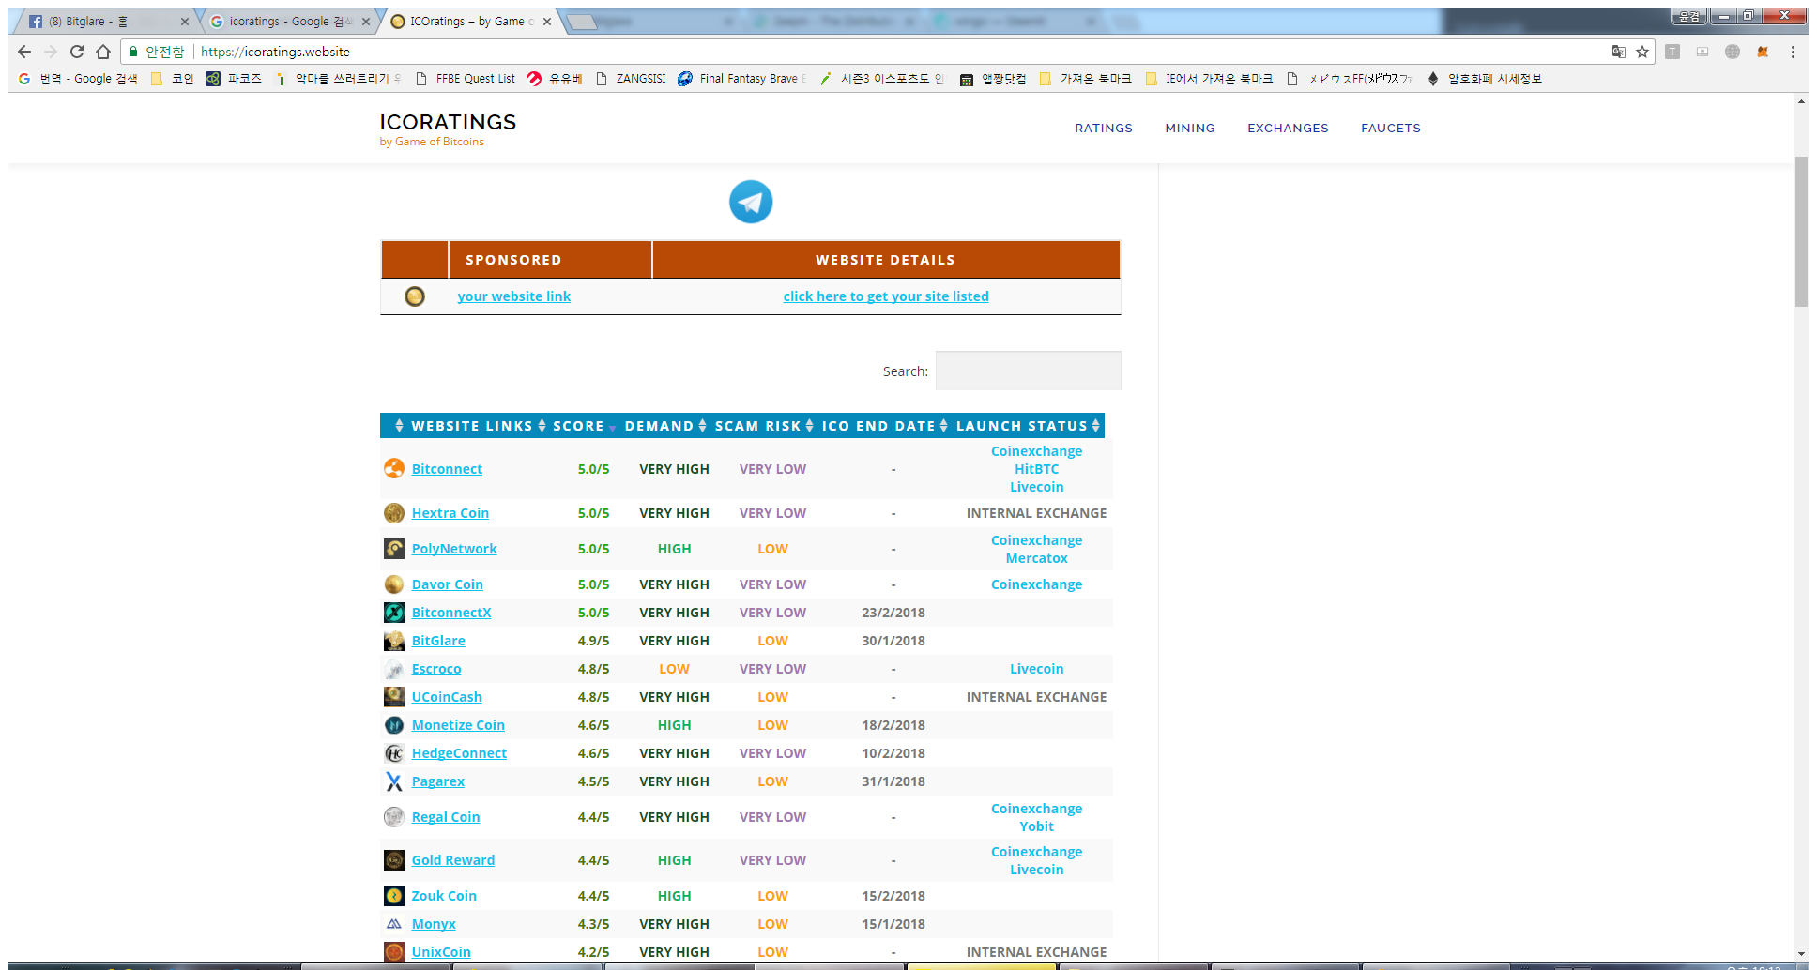Open the Final Fantasy Brave bookmark
Screen dimensions: 1817x970
coord(742,79)
